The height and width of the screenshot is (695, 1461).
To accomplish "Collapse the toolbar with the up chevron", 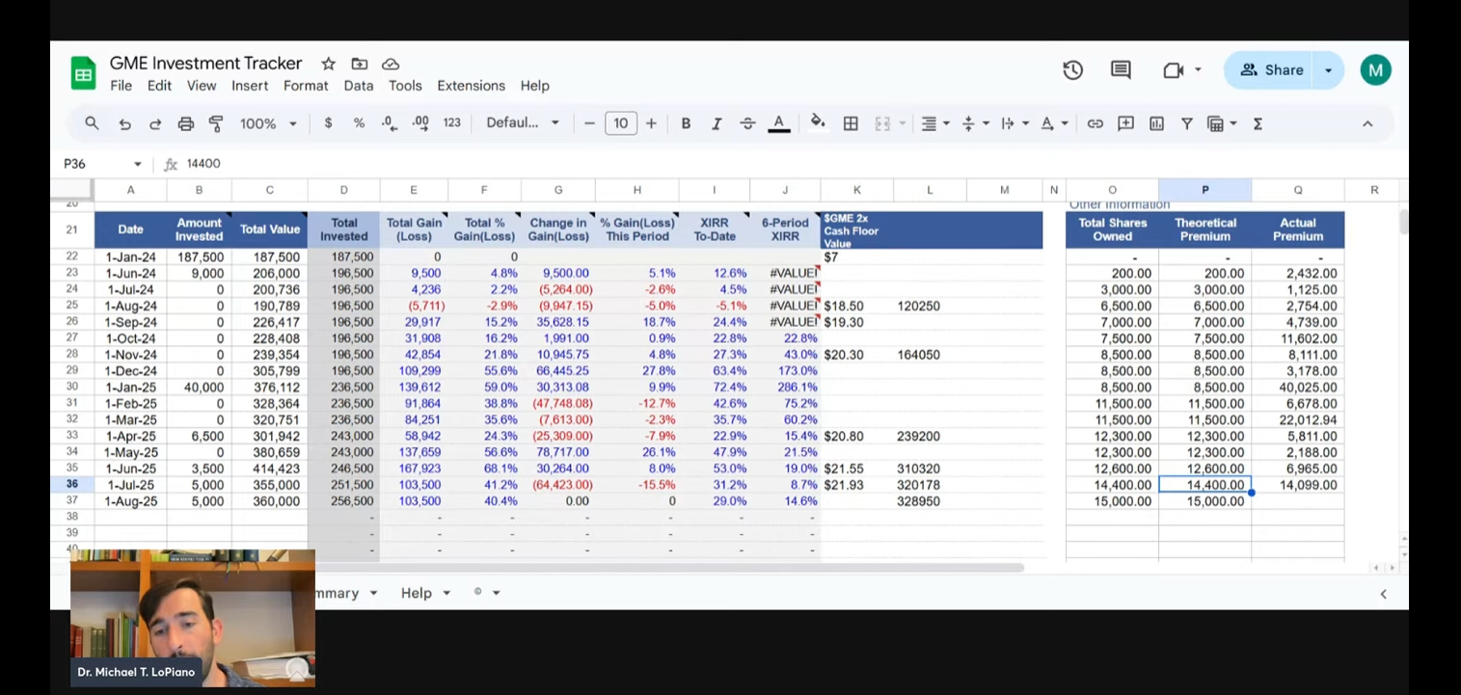I will tap(1367, 123).
